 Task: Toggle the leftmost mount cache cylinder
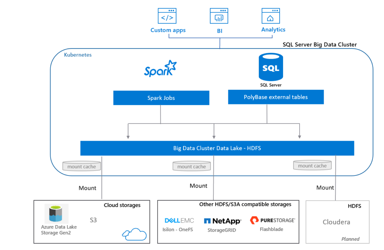click(x=81, y=166)
